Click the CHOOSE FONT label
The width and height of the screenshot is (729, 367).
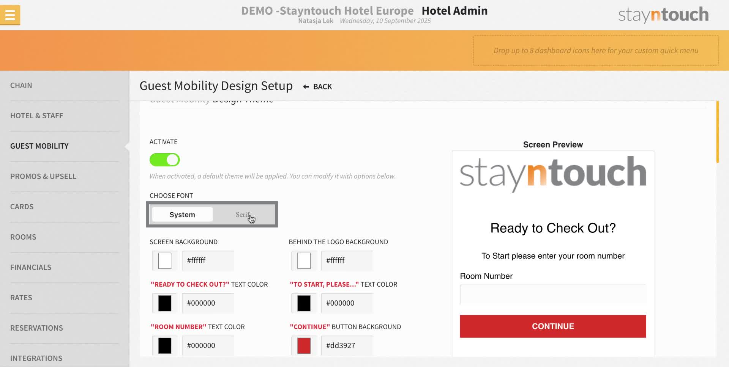point(171,196)
